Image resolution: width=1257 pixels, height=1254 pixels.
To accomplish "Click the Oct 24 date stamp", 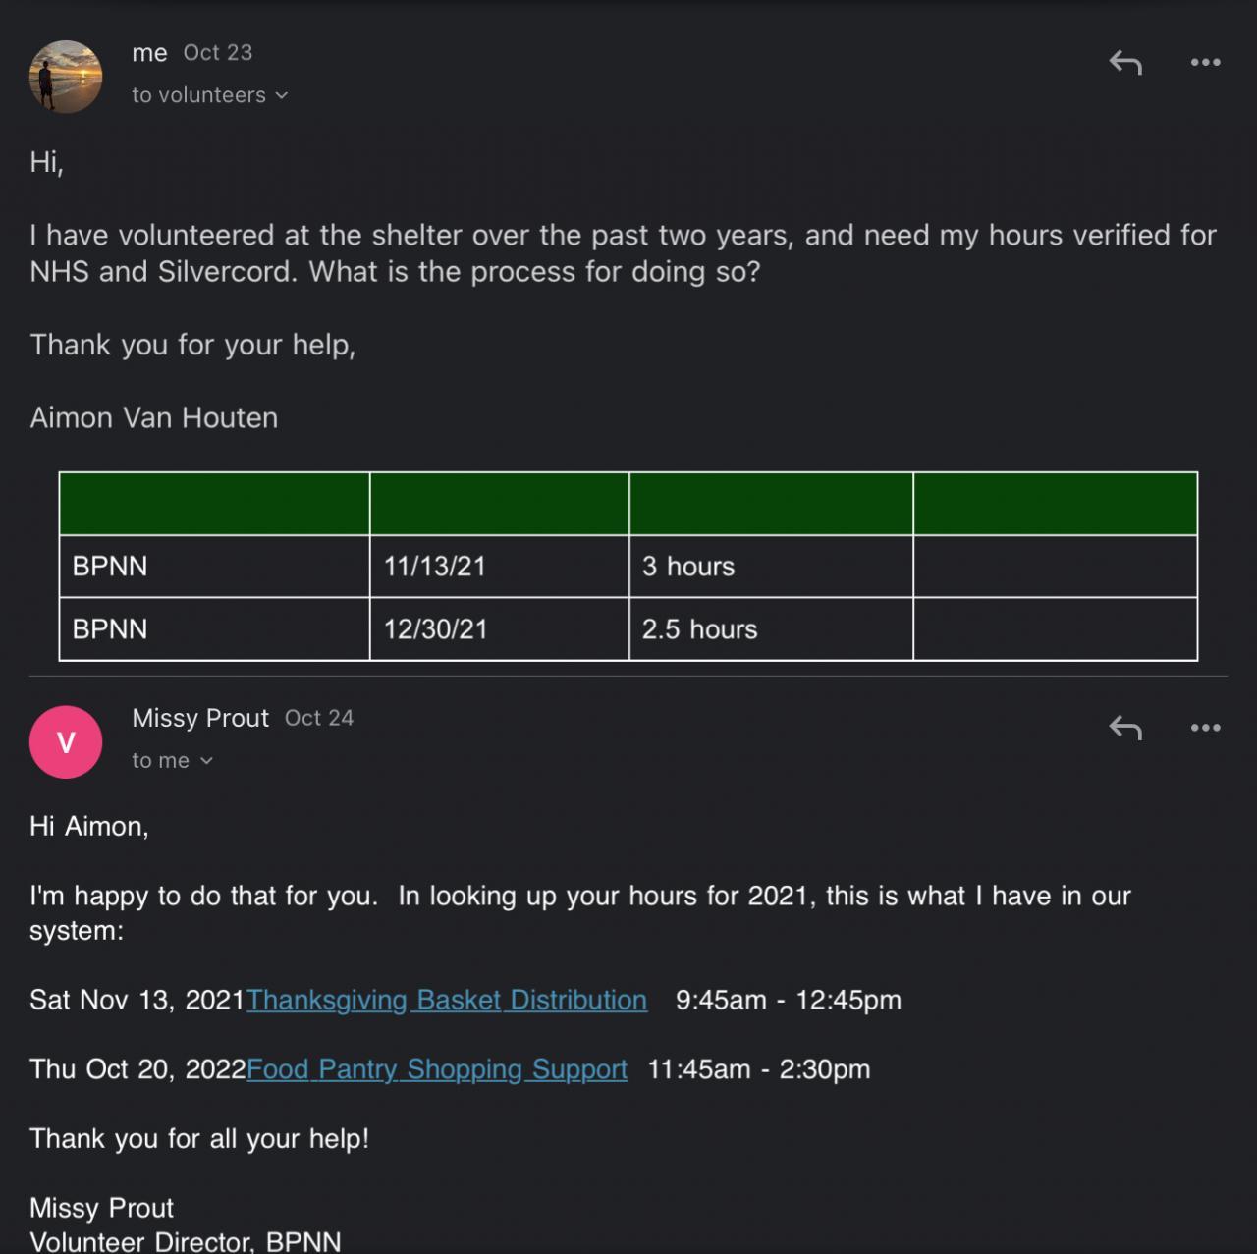I will (x=319, y=718).
